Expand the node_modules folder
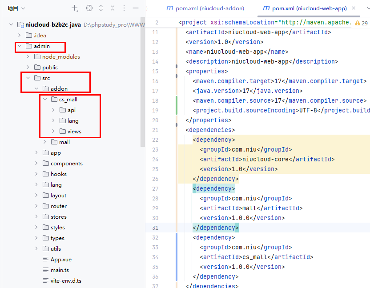The width and height of the screenshot is (370, 288). click(x=28, y=57)
